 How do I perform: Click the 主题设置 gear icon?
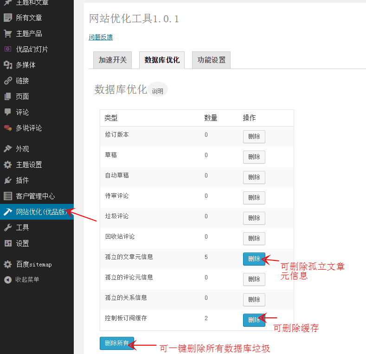pyautogui.click(x=8, y=164)
